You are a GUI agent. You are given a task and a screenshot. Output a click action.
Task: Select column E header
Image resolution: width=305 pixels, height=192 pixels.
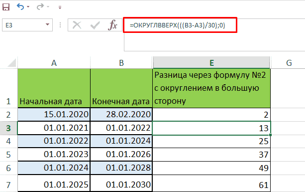211,63
